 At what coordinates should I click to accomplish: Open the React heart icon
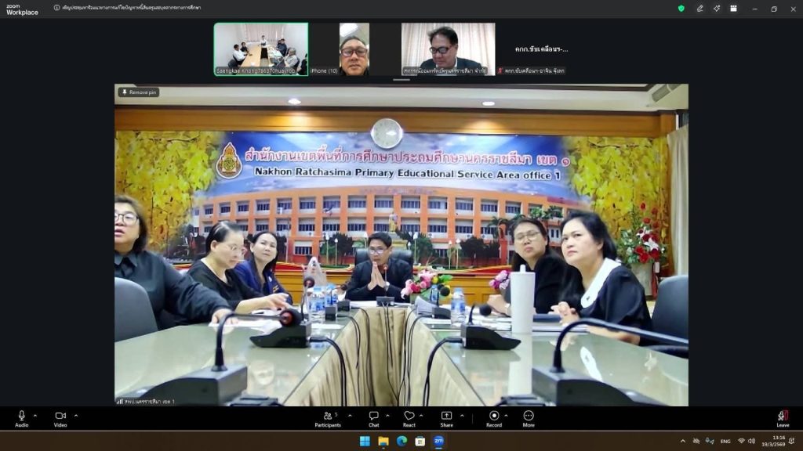(x=409, y=418)
